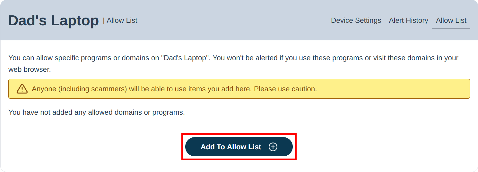Click the Dad's Laptop page heading
Screen dimensions: 478x172
click(53, 20)
